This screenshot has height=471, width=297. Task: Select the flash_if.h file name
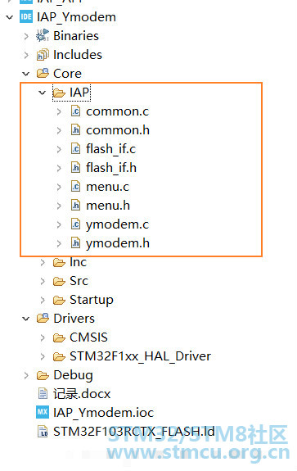tap(111, 167)
